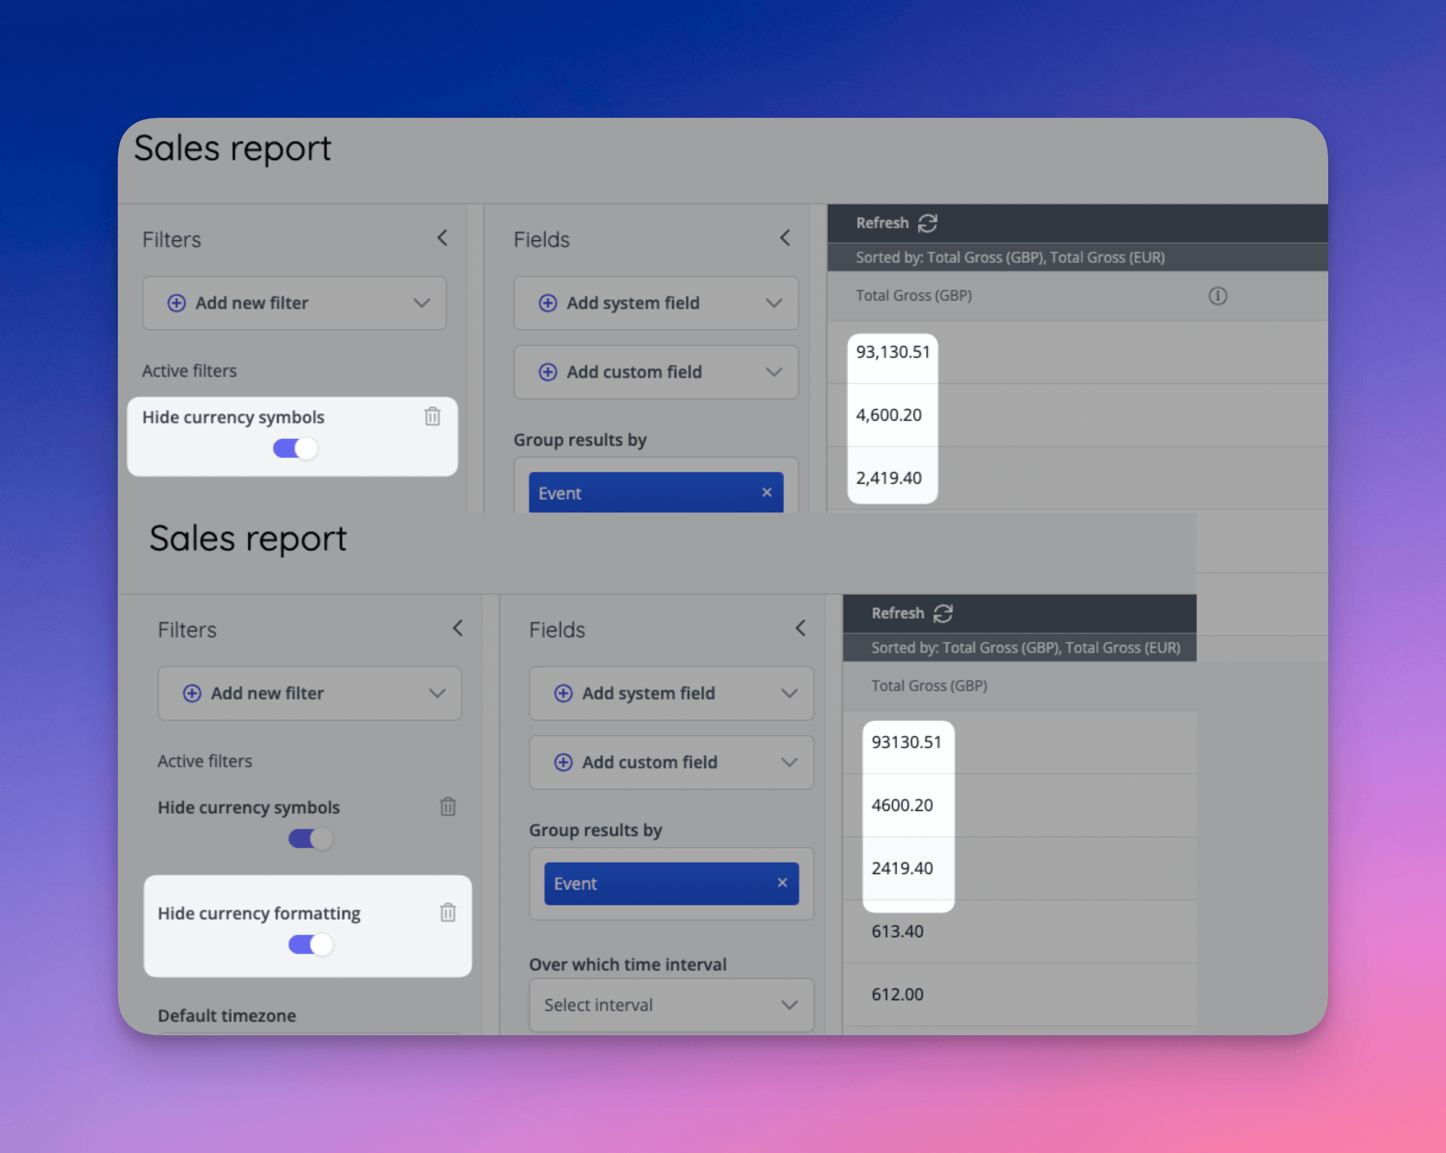Expand the Select interval dropdown

tap(671, 1005)
